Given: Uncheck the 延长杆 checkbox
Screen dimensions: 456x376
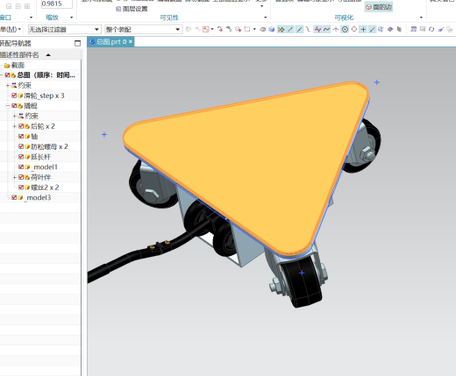Looking at the screenshot, I should [21, 157].
